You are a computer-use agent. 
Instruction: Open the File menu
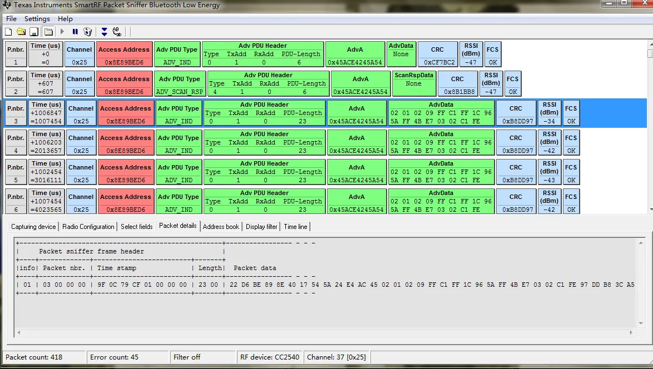11,19
